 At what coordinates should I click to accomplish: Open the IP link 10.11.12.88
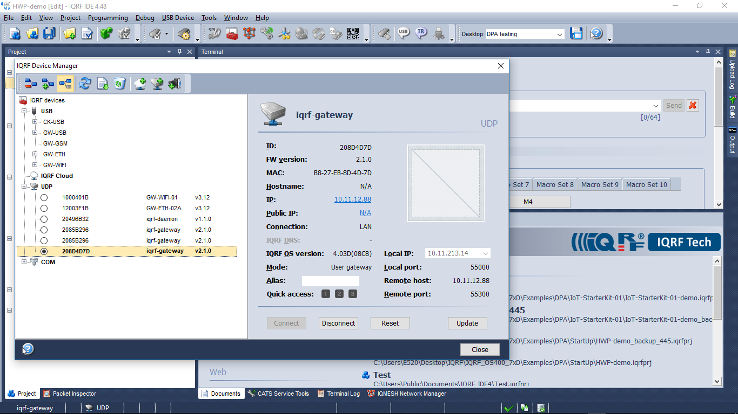[353, 199]
